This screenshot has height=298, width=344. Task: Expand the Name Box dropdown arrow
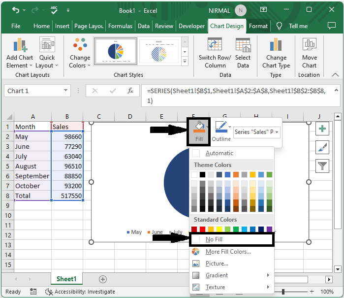coord(66,91)
